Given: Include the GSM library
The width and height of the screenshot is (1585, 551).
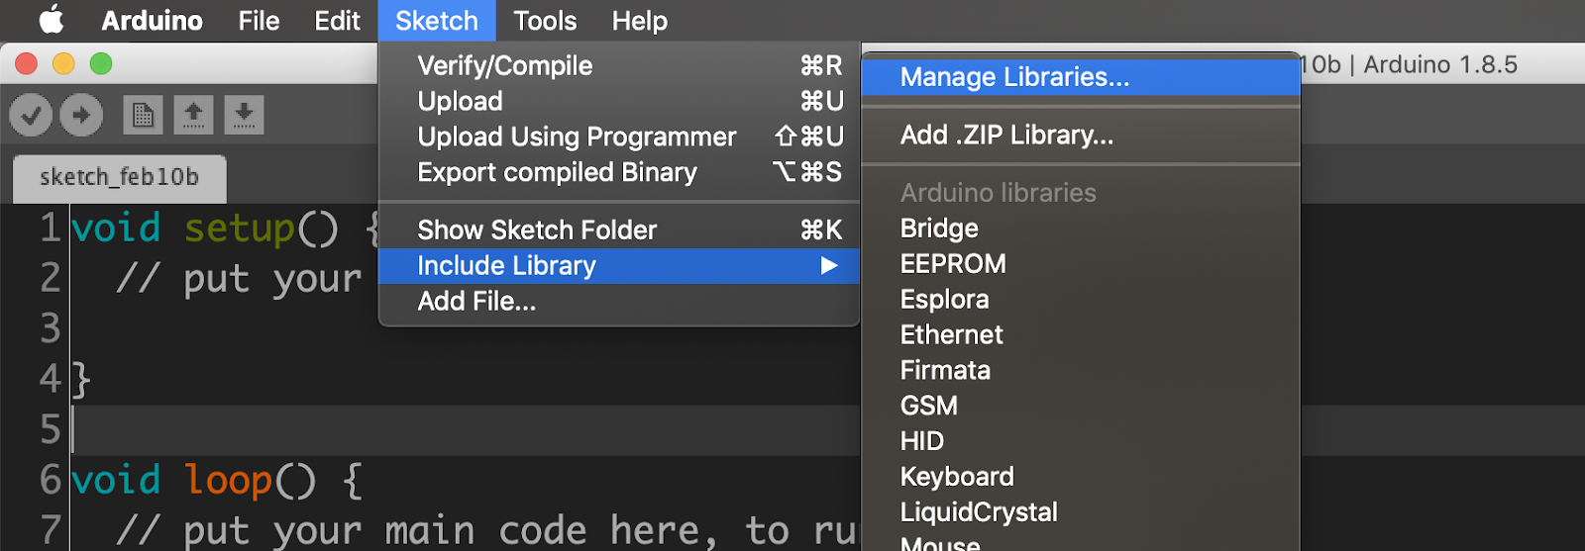Looking at the screenshot, I should pos(1080,406).
